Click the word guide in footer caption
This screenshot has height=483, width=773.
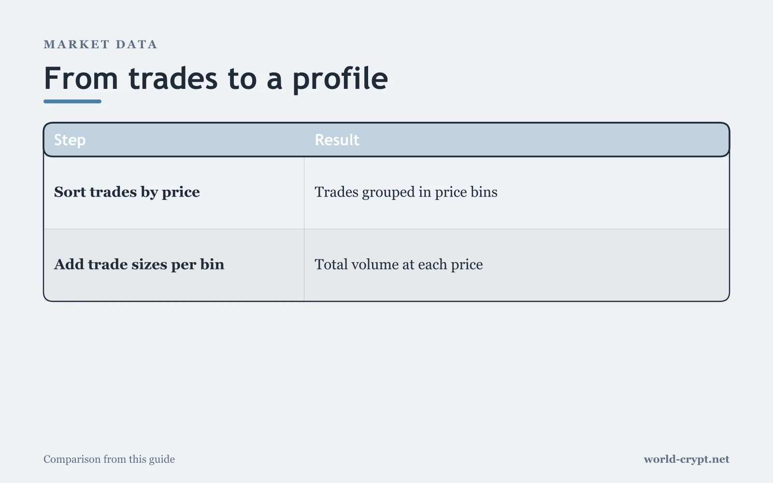pos(162,460)
